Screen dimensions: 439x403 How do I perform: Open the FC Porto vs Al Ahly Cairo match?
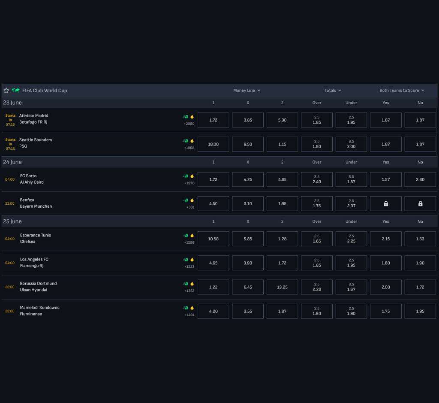coord(32,179)
